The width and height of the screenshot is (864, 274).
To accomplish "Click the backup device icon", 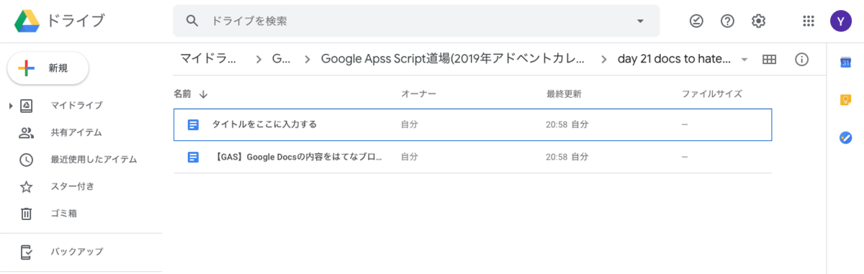I will (x=26, y=252).
